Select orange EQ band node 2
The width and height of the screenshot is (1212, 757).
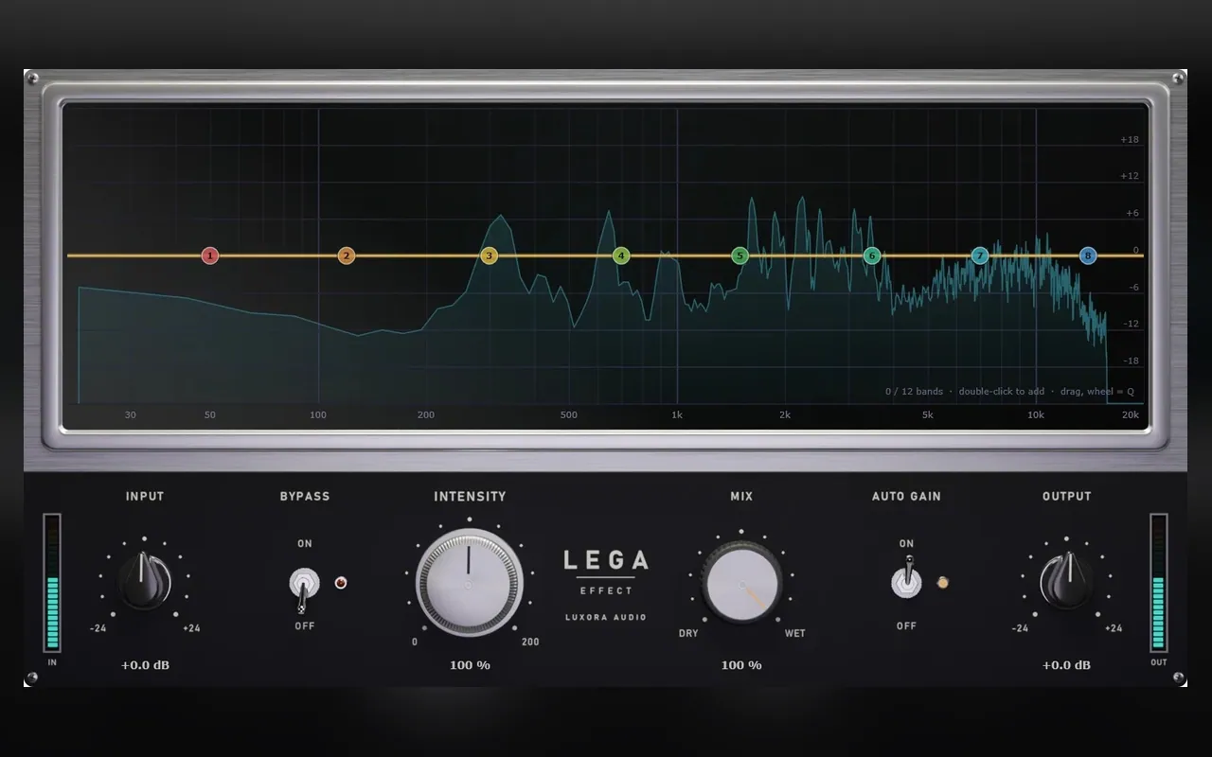pos(347,255)
